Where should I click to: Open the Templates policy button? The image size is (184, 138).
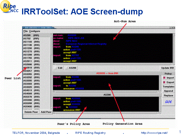coord(168,87)
